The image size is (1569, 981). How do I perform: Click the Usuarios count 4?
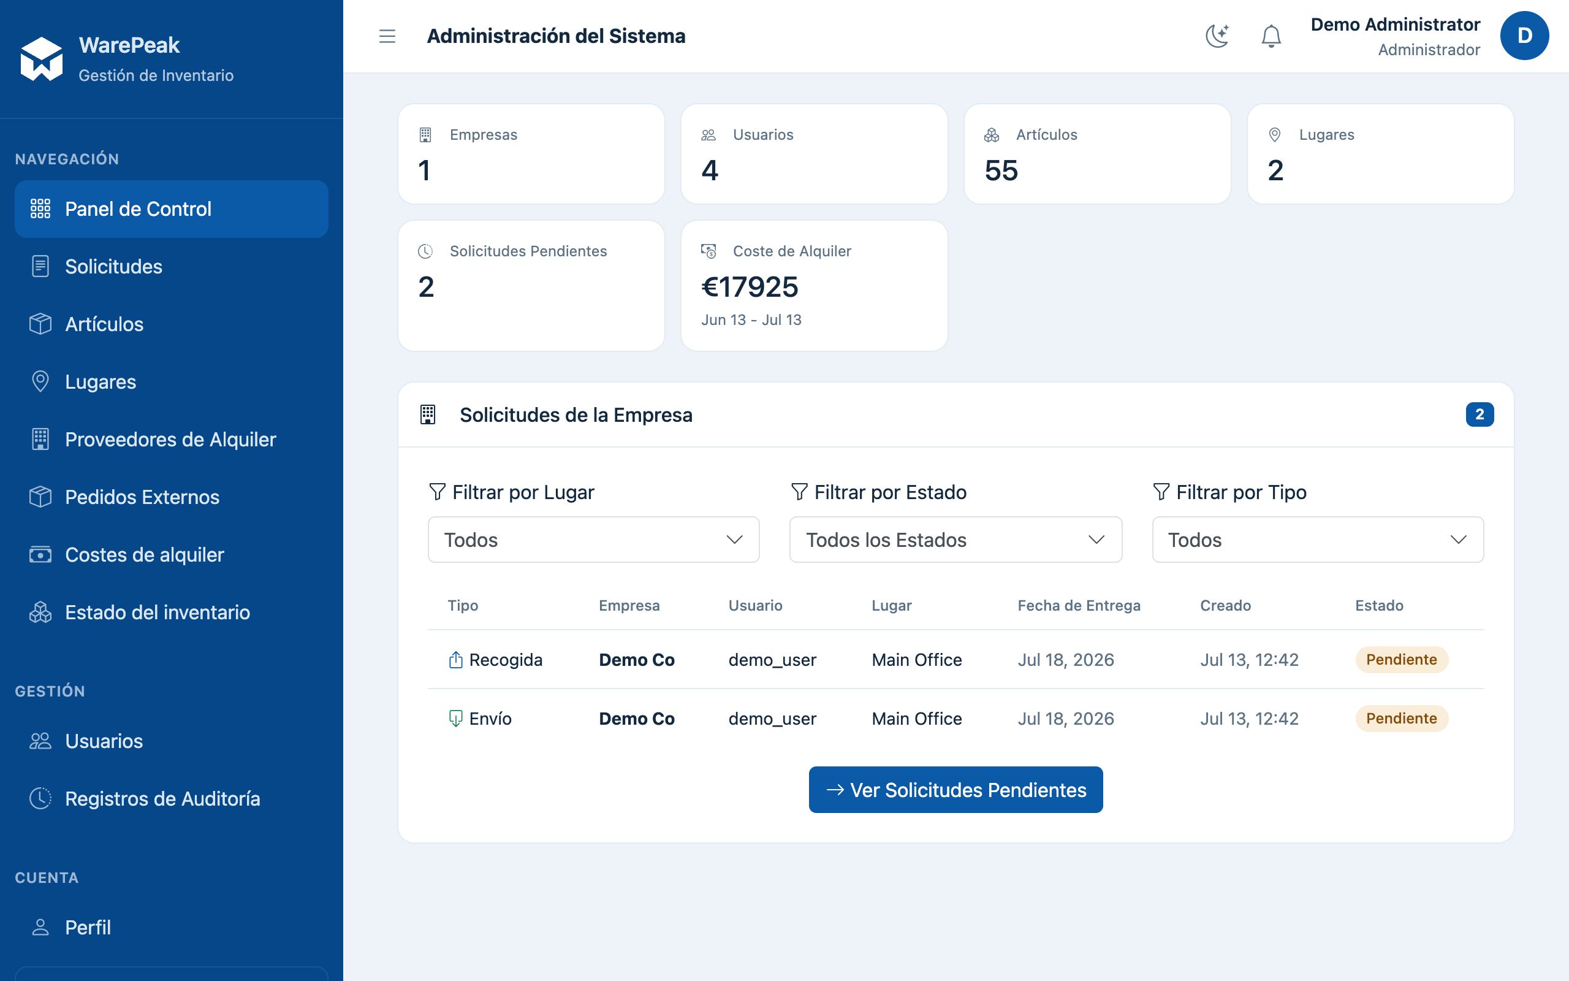point(710,170)
